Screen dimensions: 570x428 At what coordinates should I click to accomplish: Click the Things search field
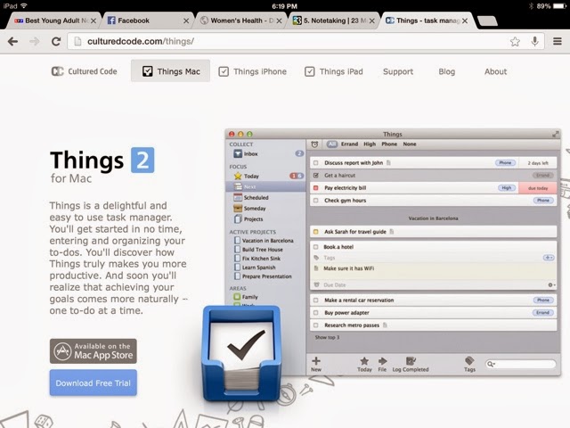(520, 364)
